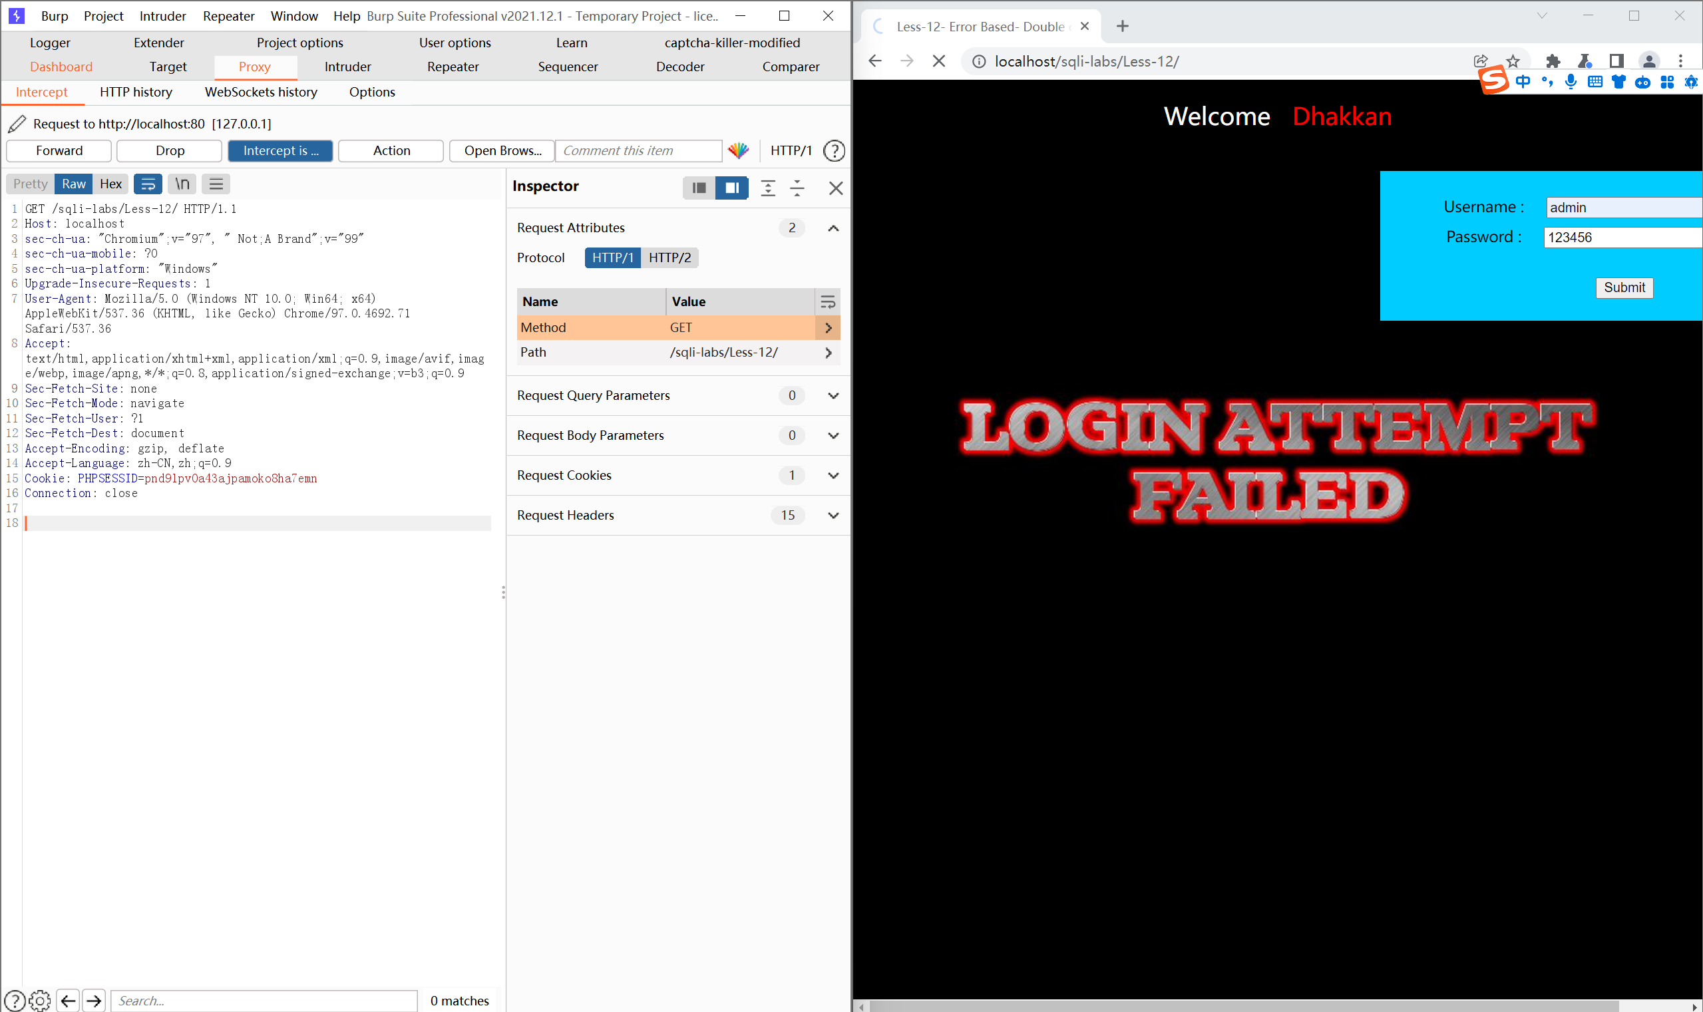The width and height of the screenshot is (1703, 1012).
Task: Click the browser horizontal scrollbar
Action: click(x=1245, y=1006)
